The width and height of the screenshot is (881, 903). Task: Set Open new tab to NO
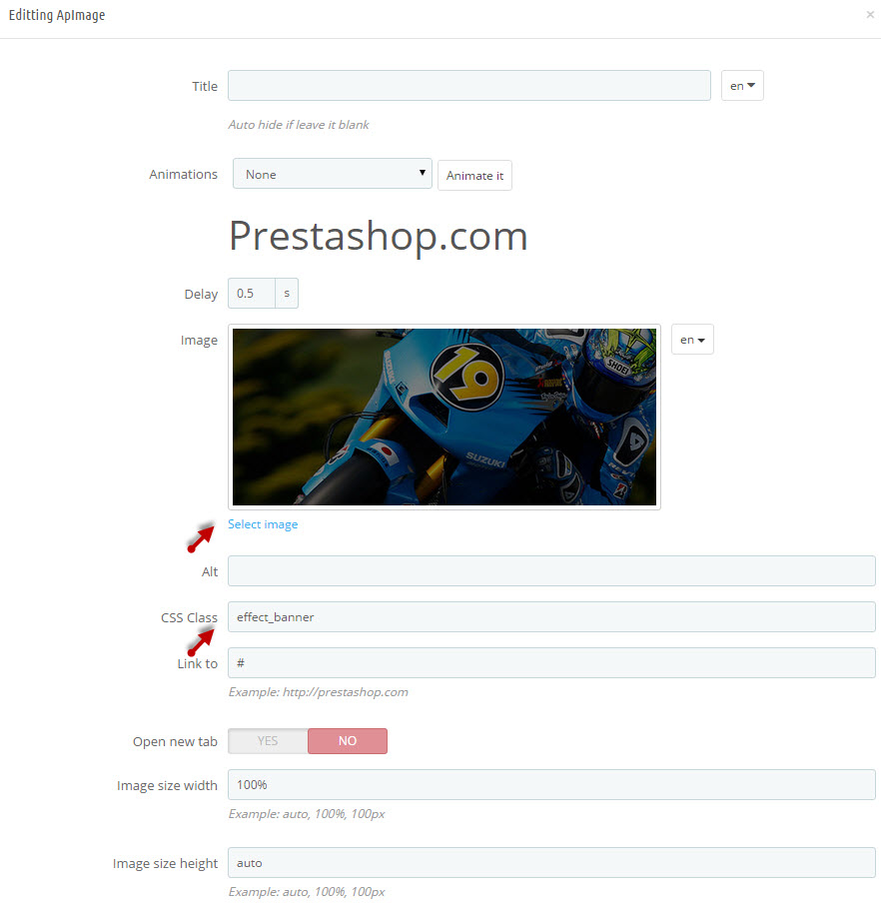coord(348,740)
